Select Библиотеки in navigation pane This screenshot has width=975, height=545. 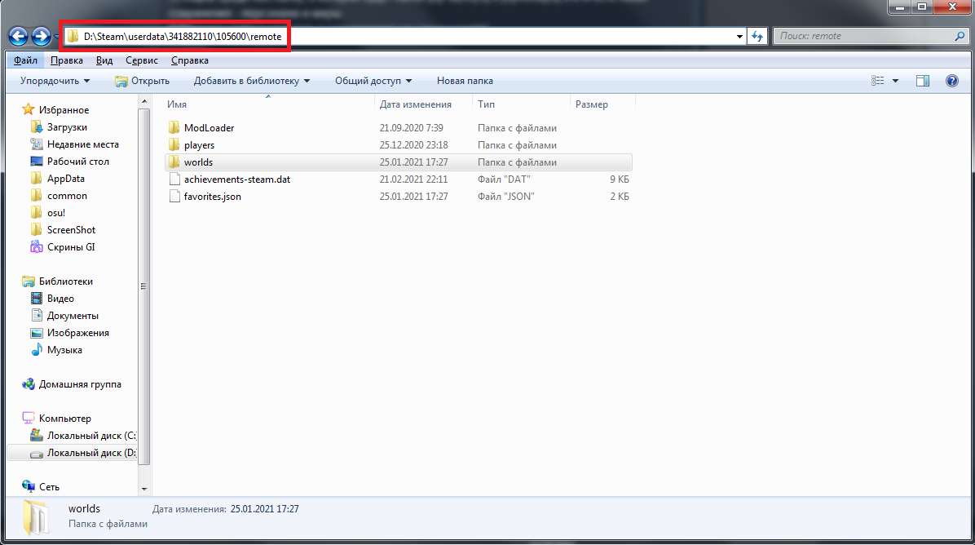(x=66, y=281)
